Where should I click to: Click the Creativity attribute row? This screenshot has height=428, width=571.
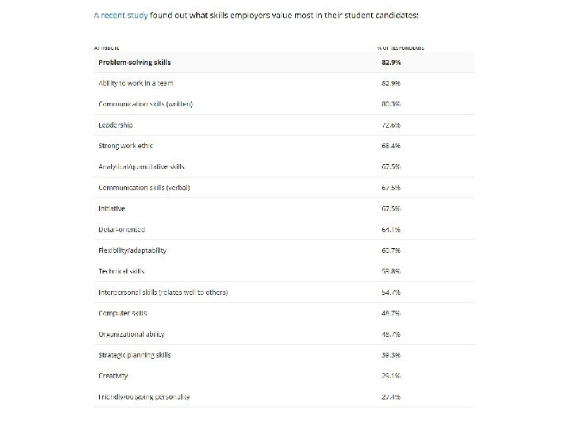pyautogui.click(x=113, y=376)
